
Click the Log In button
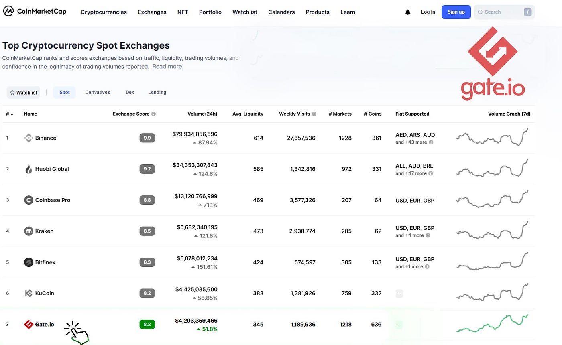pos(428,12)
